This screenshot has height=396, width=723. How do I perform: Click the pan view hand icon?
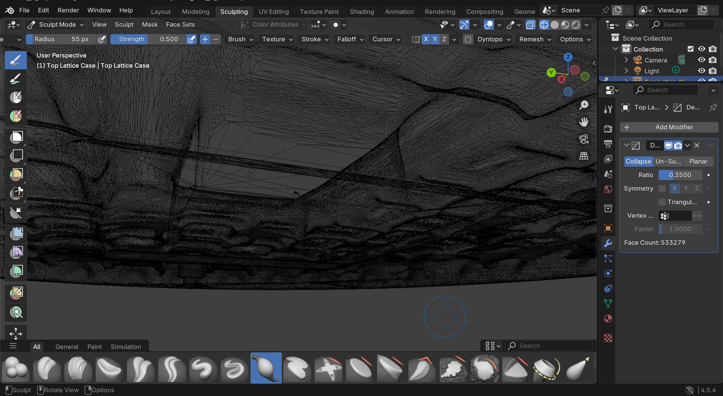tap(584, 122)
